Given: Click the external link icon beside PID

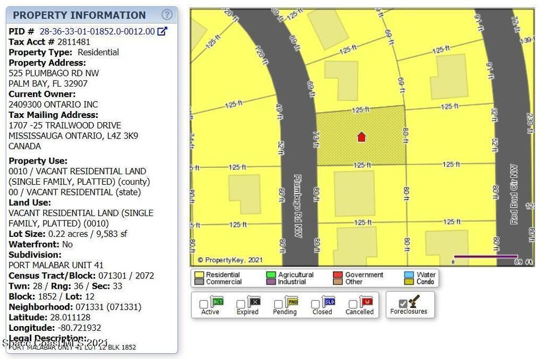Looking at the screenshot, I should 163,31.
